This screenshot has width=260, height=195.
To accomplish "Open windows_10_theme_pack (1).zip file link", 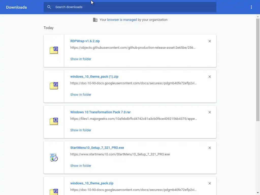I will click(x=94, y=77).
